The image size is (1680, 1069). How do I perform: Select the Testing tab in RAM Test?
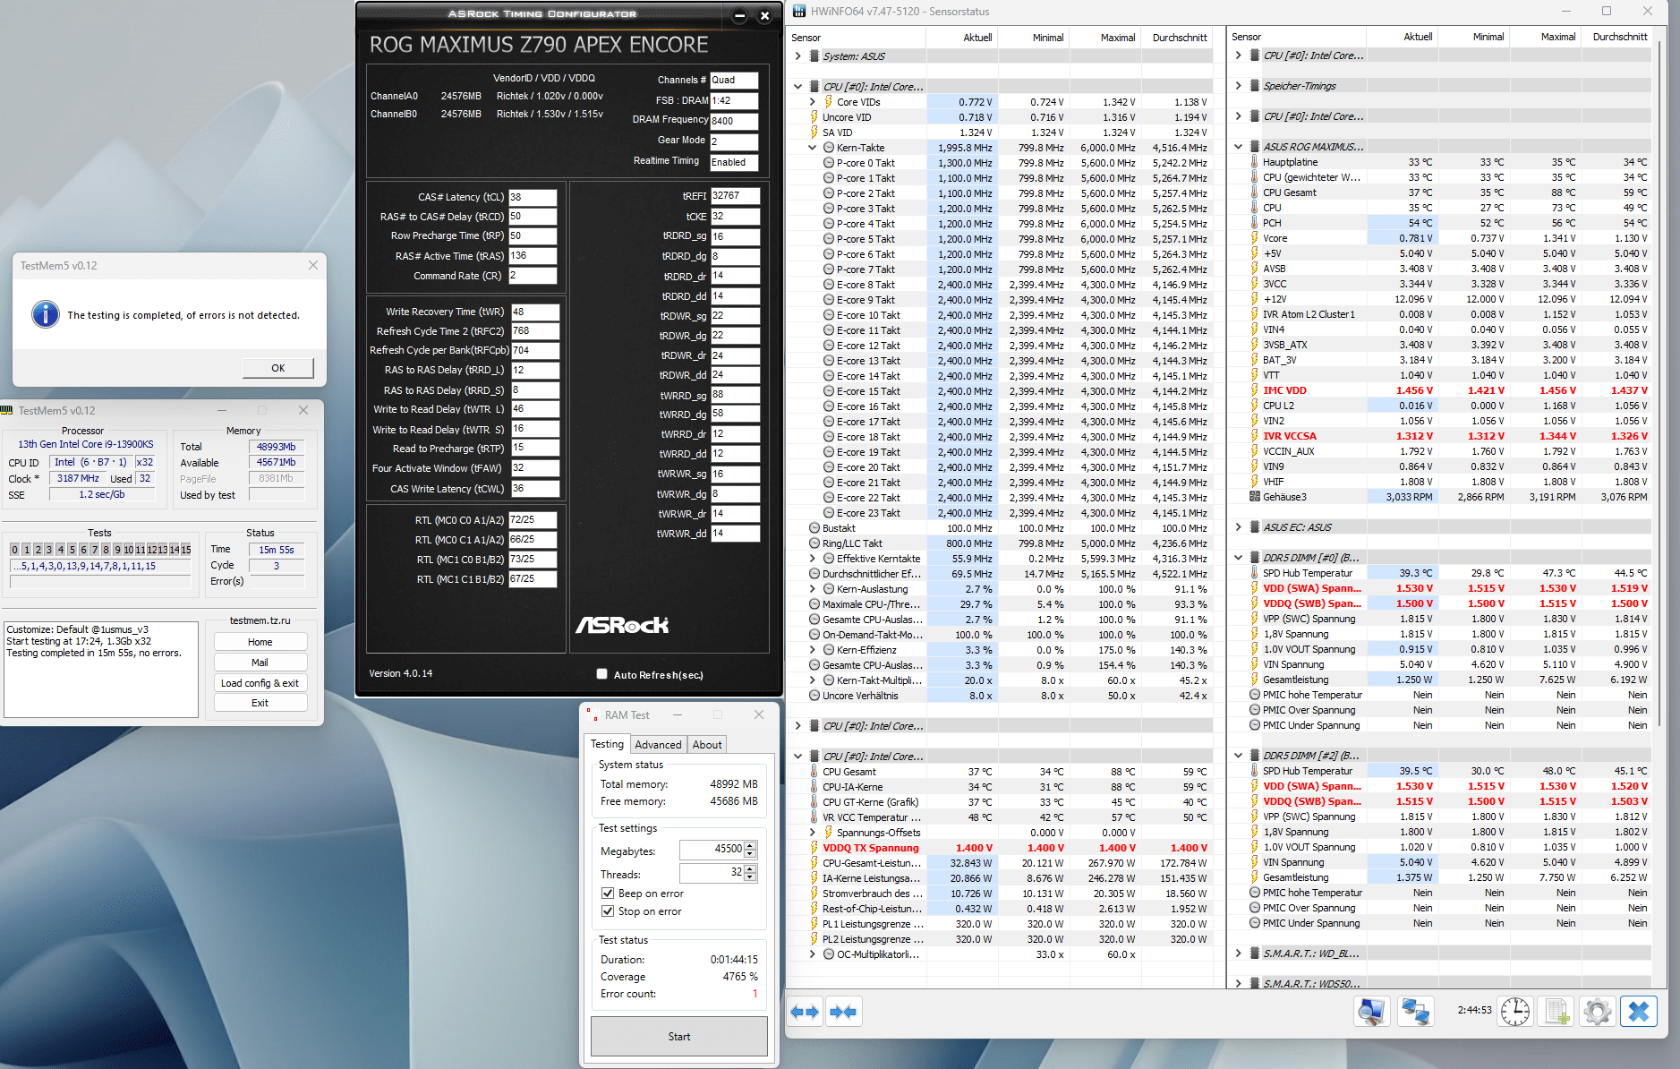pyautogui.click(x=607, y=744)
